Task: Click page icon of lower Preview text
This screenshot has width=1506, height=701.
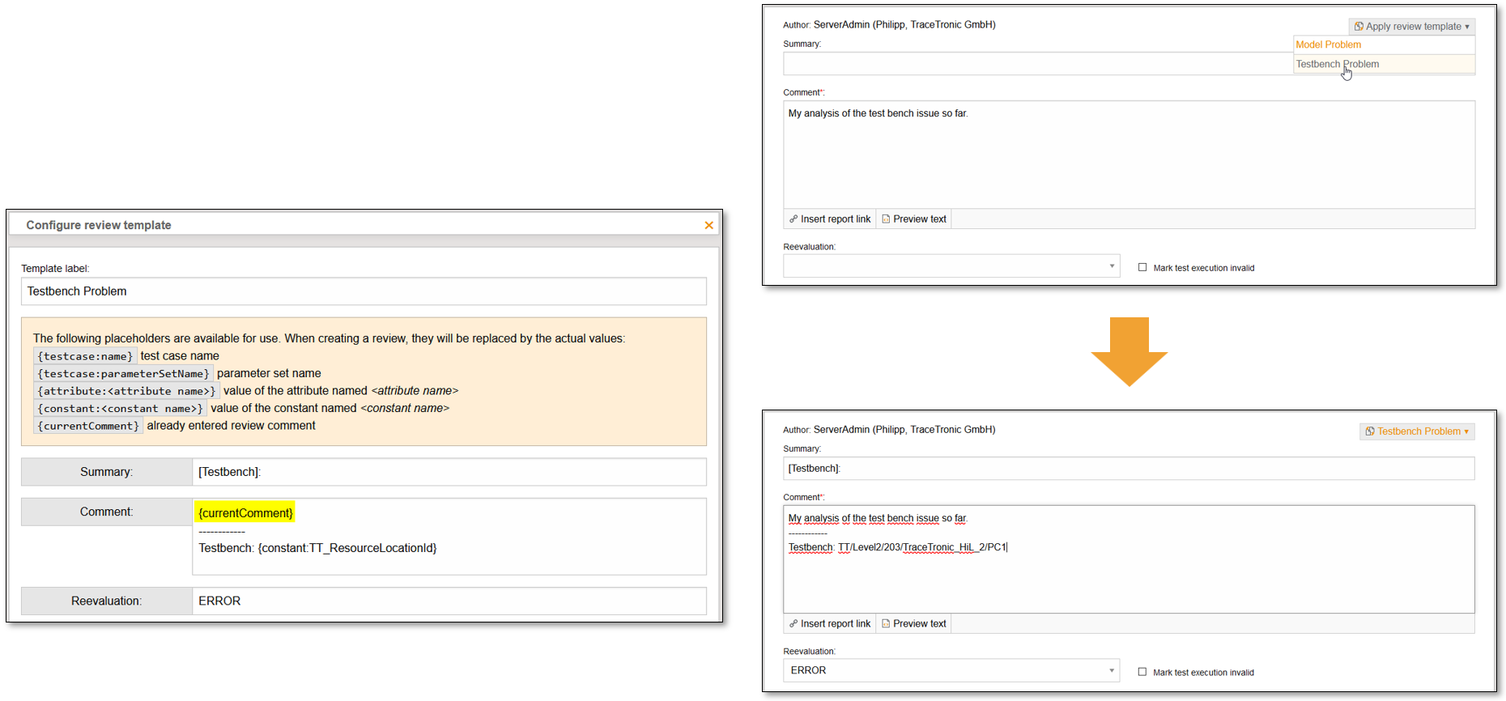Action: [x=886, y=624]
